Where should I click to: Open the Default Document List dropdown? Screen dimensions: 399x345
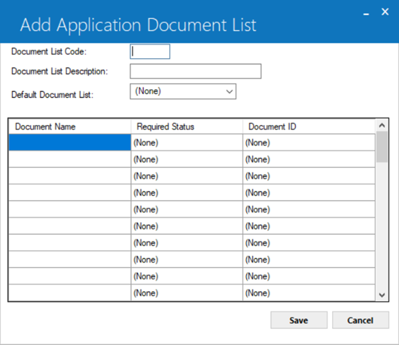point(183,91)
